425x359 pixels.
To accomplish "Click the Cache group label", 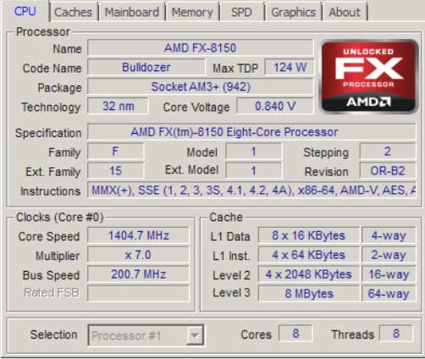I will pyautogui.click(x=226, y=218).
